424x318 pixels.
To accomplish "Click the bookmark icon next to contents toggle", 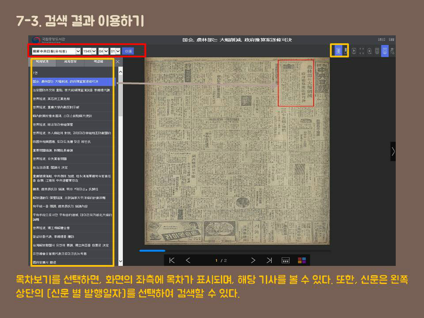I will (345, 51).
